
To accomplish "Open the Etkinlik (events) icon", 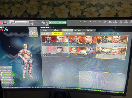I will tap(80, 22).
